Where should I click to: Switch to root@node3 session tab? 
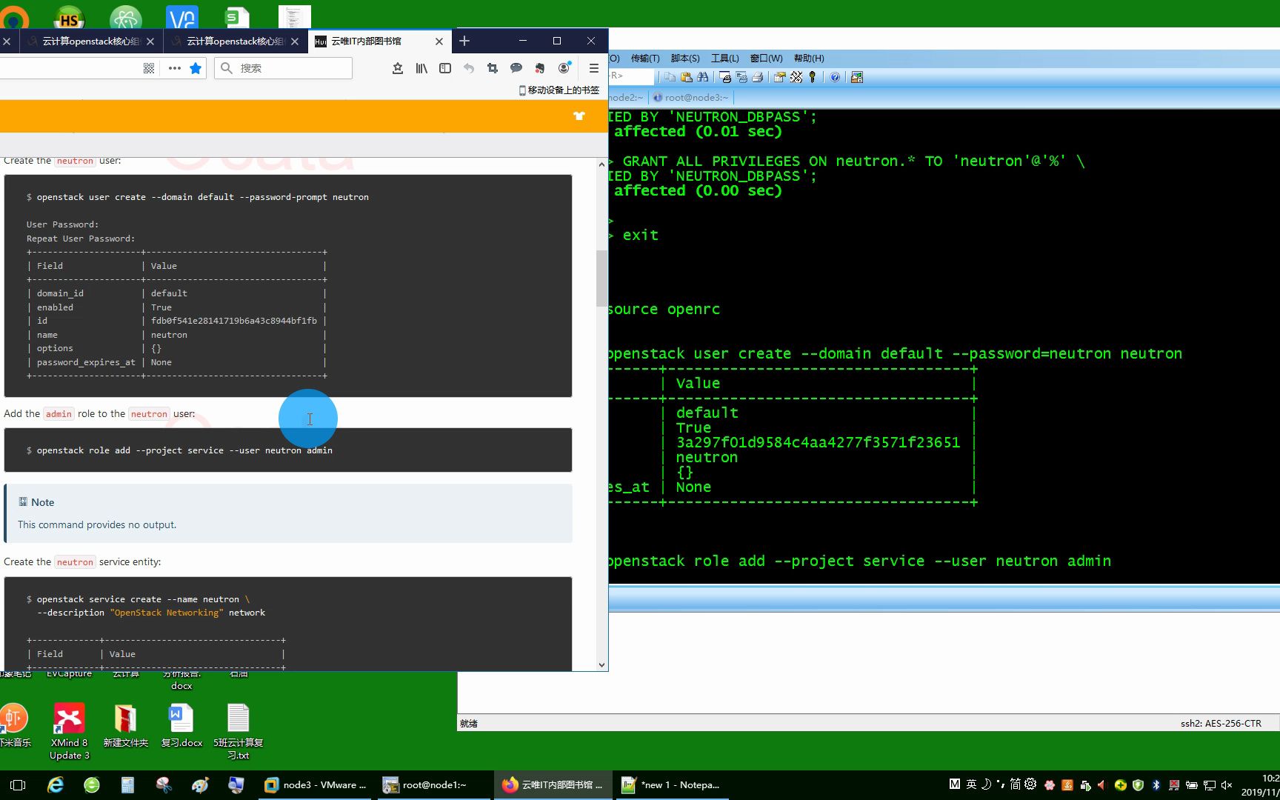(692, 98)
